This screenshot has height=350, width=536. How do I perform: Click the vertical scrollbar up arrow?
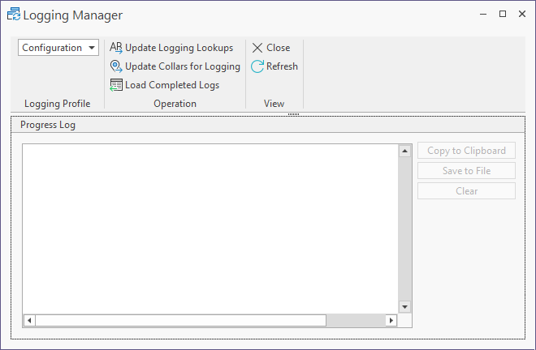[404, 151]
